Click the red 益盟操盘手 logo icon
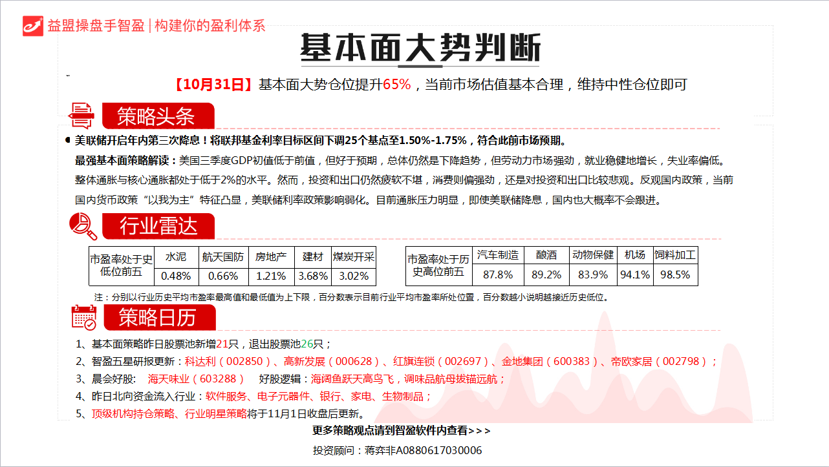The image size is (829, 467). tap(33, 25)
